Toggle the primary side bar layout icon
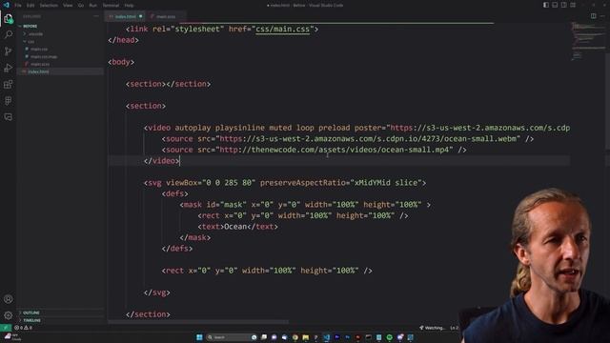 click(546, 5)
